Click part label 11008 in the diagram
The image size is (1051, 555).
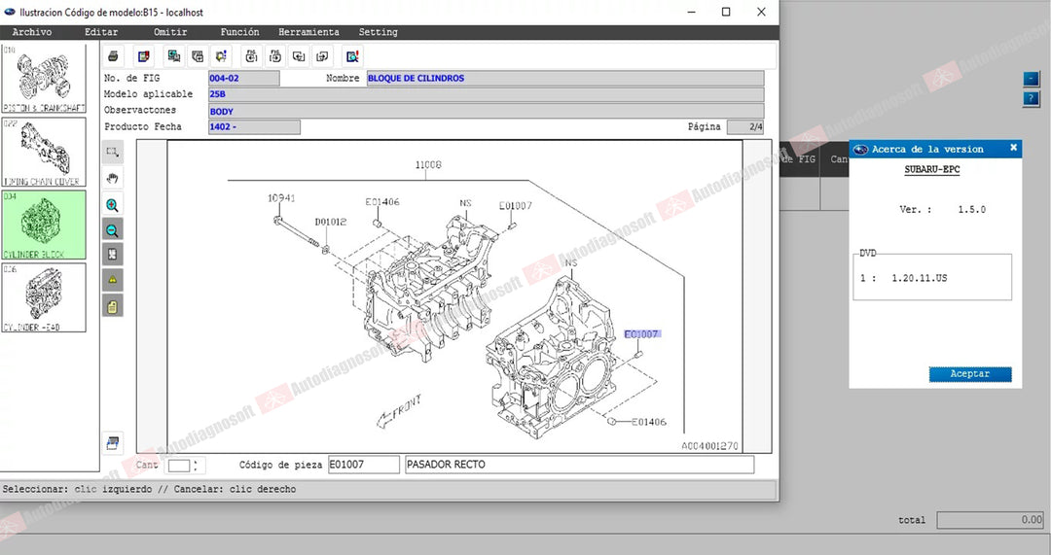pyautogui.click(x=428, y=164)
